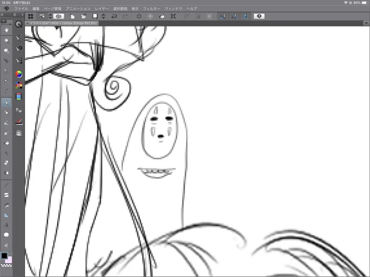Select the Blend (droplet) tool
Image resolution: width=370 pixels, height=277 pixels.
tap(7, 173)
